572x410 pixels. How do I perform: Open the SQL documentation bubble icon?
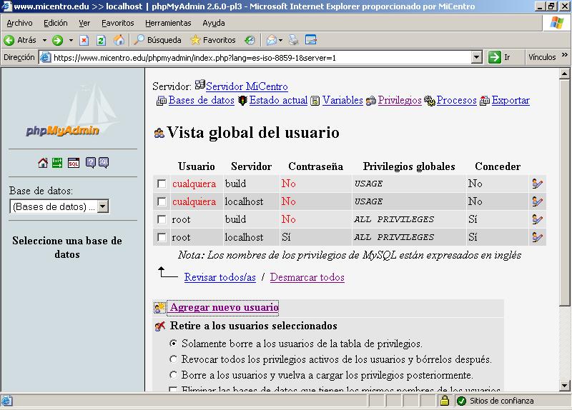coord(104,163)
